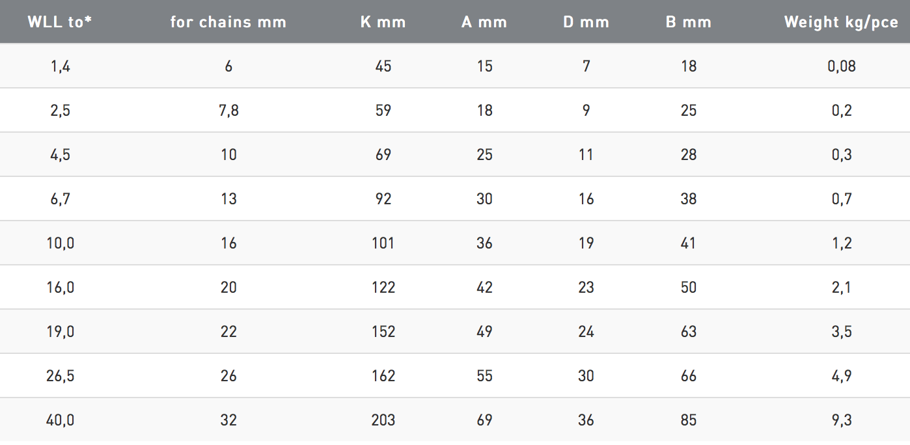Click the "D mm" header cell

click(x=586, y=22)
